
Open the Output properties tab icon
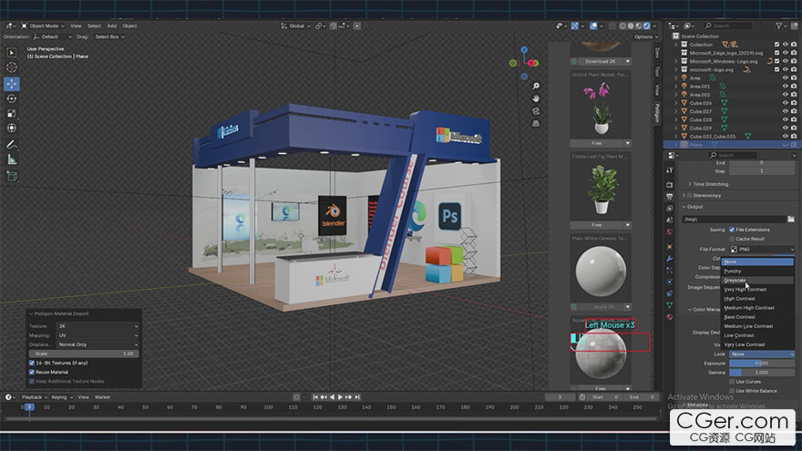670,197
